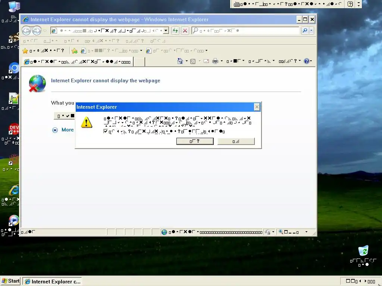Click inside the IE address bar

pyautogui.click(x=107, y=31)
